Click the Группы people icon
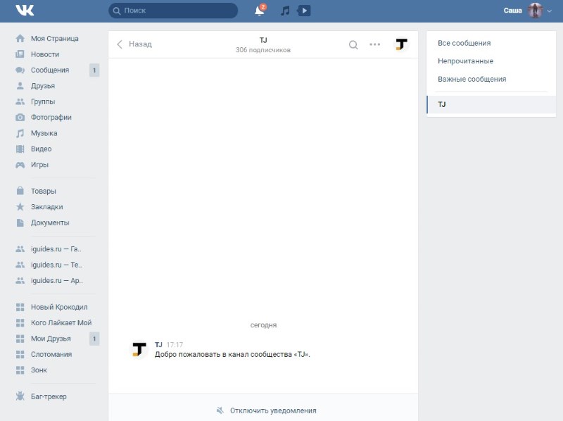 (20, 101)
